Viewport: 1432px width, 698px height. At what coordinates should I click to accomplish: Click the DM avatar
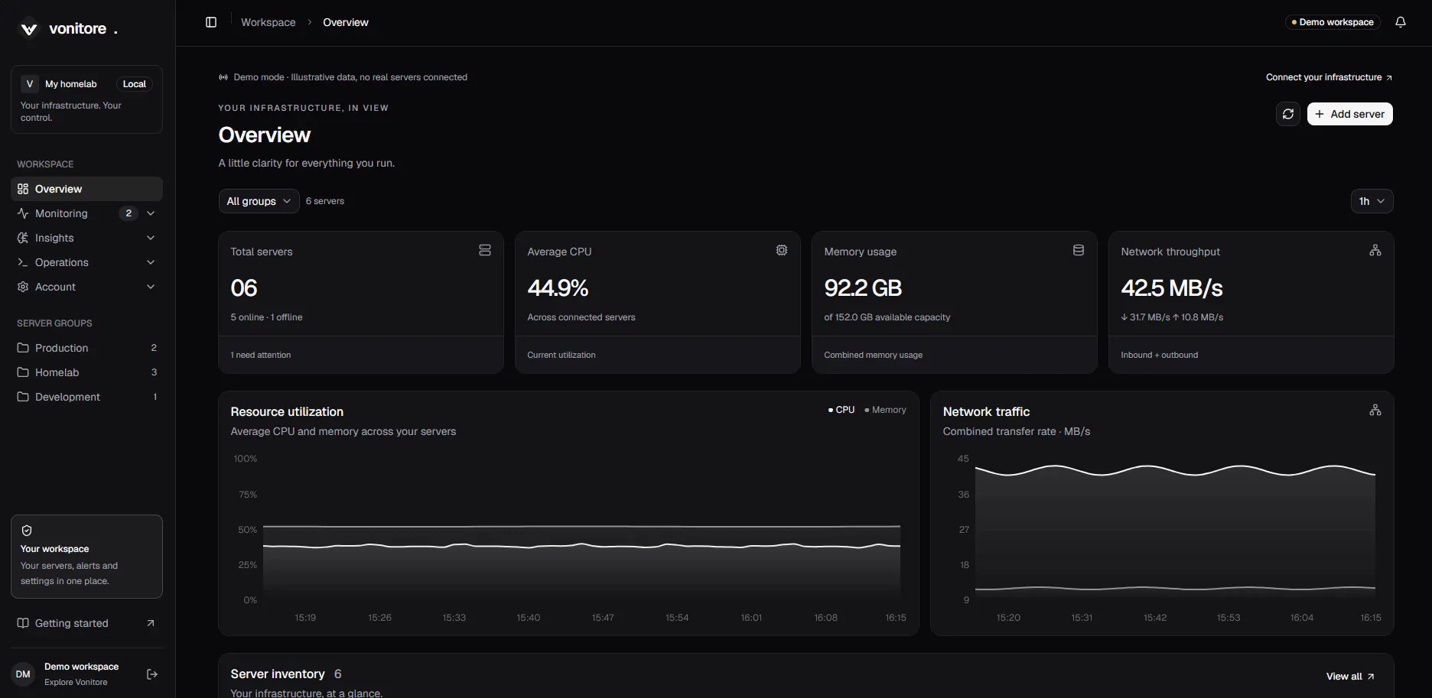pyautogui.click(x=23, y=674)
